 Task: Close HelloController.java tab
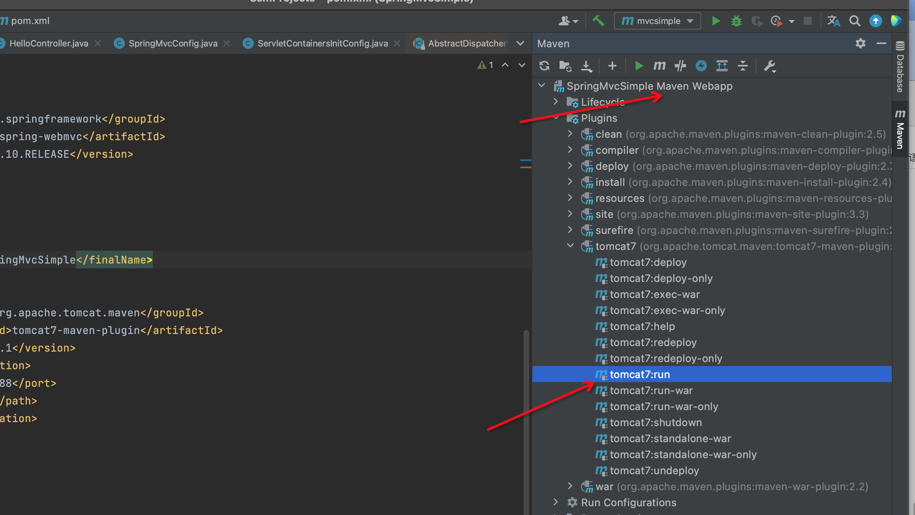click(98, 43)
